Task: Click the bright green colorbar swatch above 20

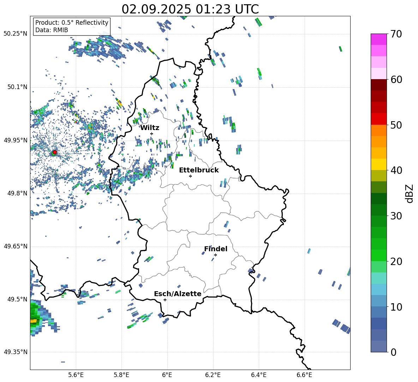Action: click(378, 255)
